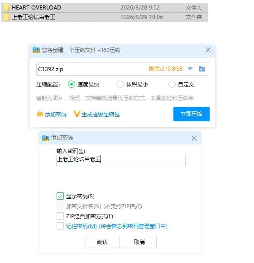The image size is (254, 263).
Task: Click the 上老王论坛当老王 folder icon
Action: point(6,17)
